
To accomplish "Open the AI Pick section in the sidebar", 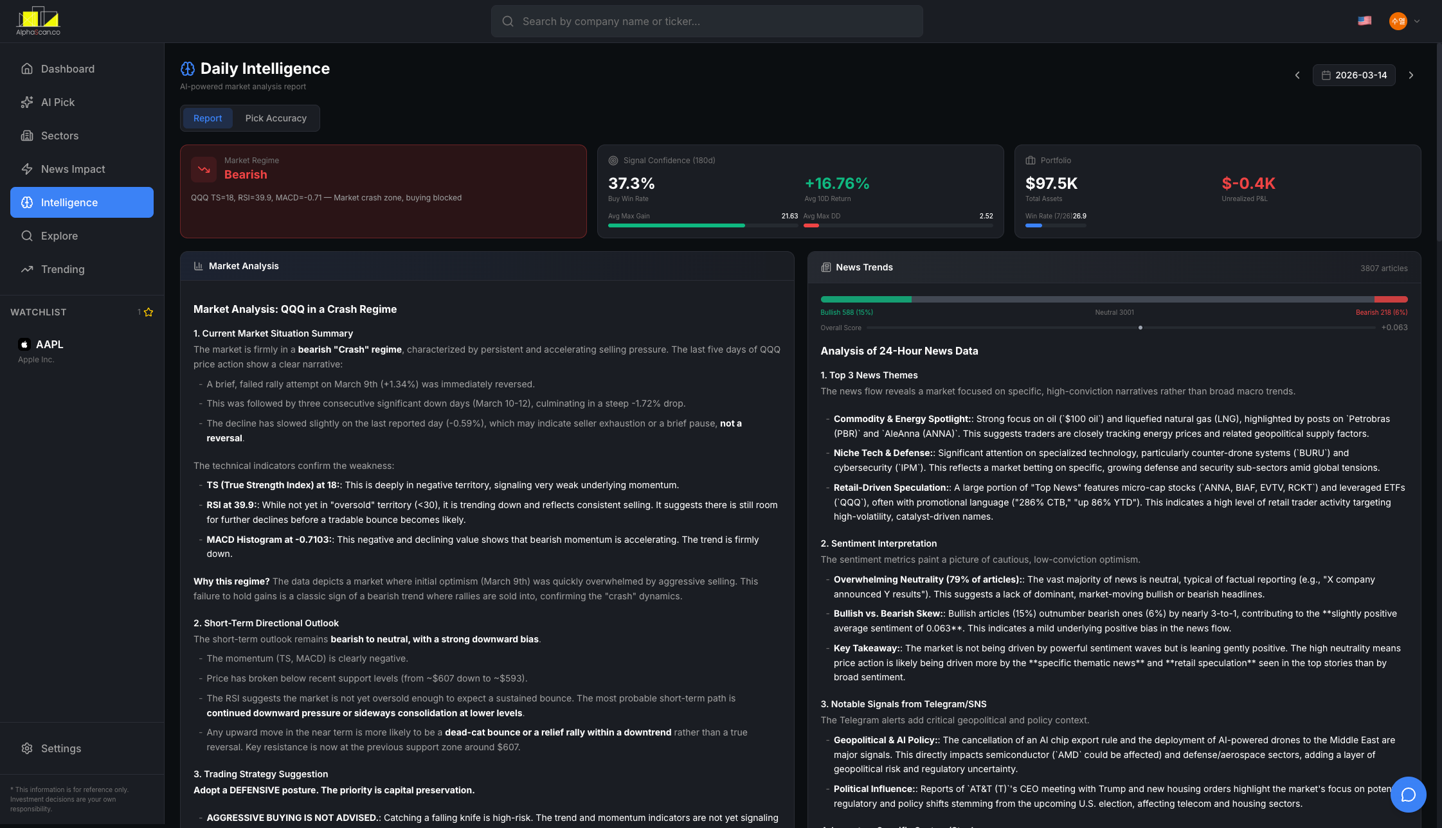I will pos(57,102).
